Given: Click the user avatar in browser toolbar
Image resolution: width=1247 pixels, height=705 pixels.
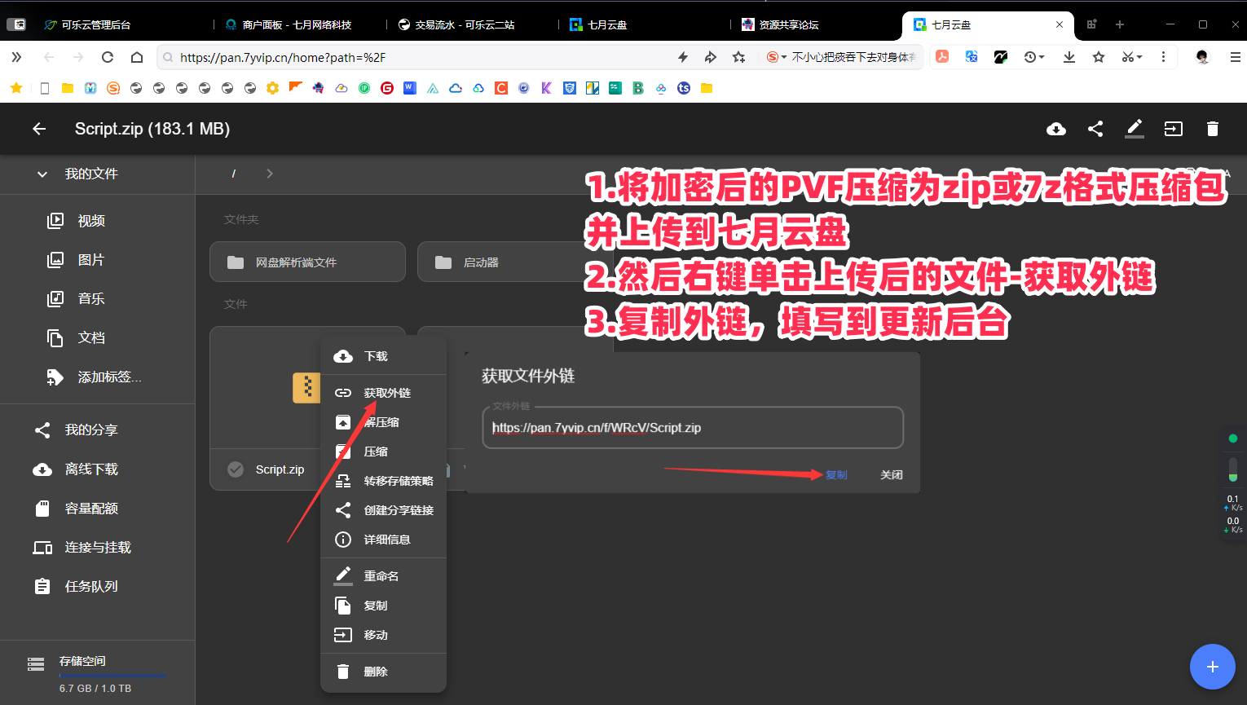Looking at the screenshot, I should (1202, 57).
